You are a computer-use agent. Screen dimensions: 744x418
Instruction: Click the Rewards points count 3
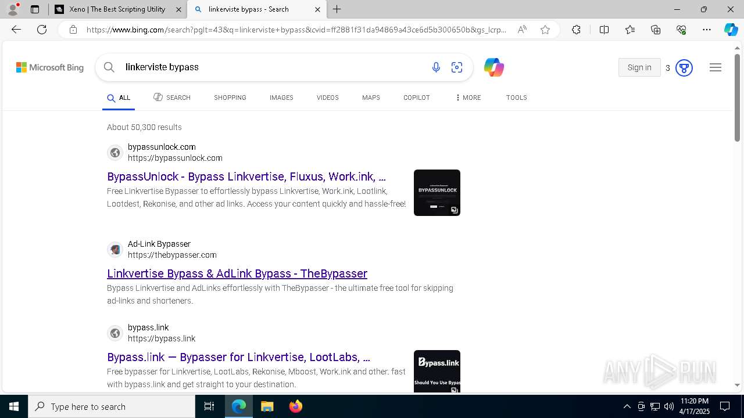(668, 68)
